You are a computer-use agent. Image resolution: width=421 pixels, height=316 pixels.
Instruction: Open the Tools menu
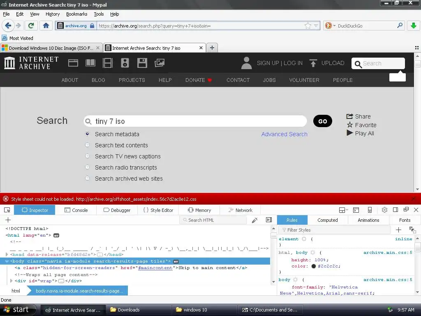99,14
